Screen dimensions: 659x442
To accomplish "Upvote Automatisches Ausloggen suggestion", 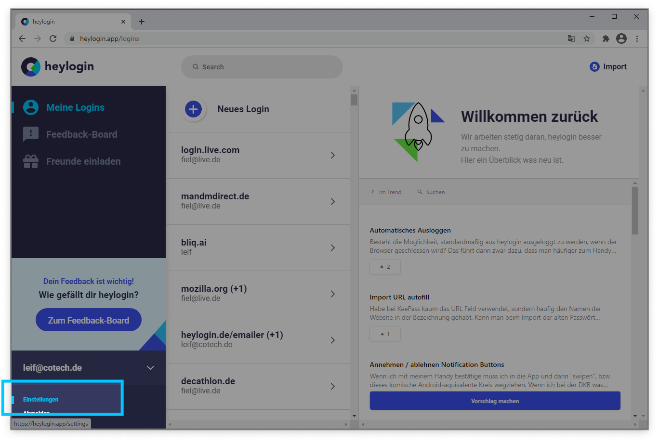I will coord(385,267).
